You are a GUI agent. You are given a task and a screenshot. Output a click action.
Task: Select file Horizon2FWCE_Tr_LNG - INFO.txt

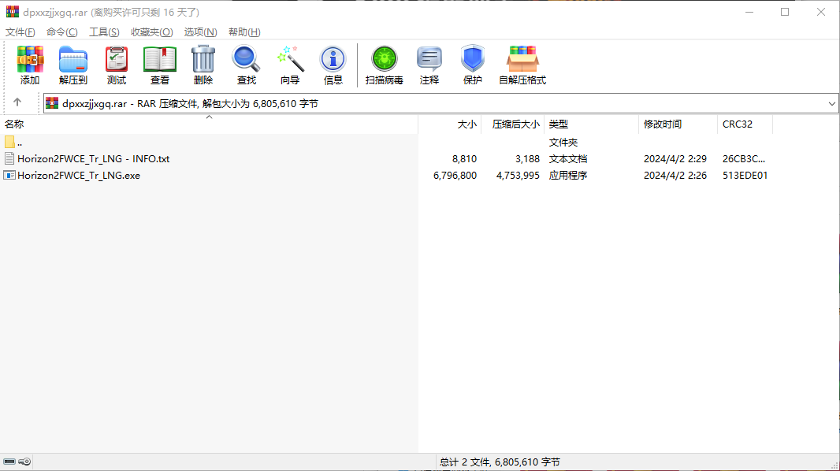point(93,159)
